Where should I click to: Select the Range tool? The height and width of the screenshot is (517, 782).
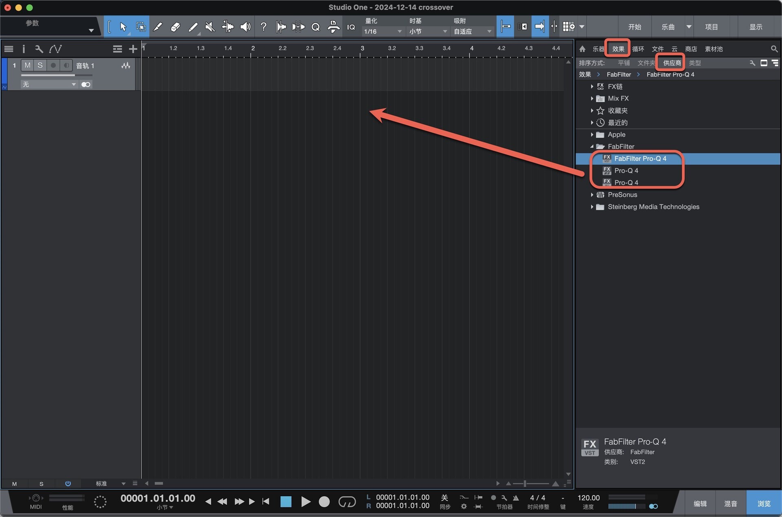141,27
